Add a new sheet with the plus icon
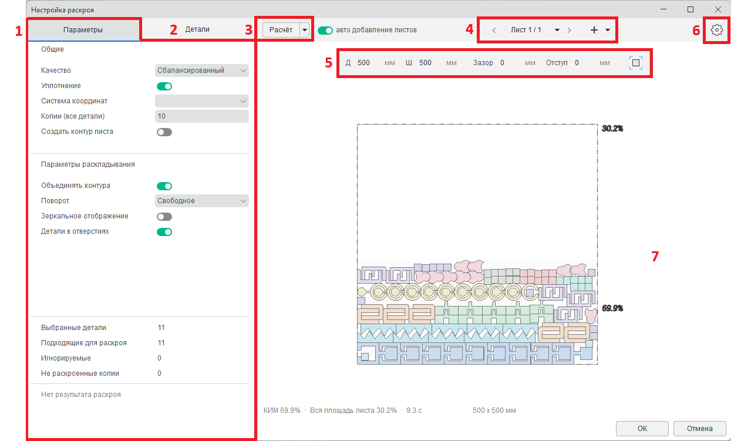This screenshot has height=441, width=731. [x=594, y=30]
